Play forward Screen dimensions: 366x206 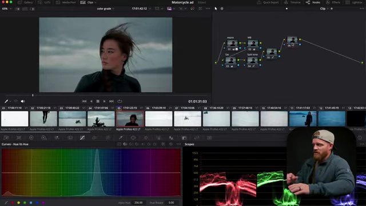tap(104, 101)
